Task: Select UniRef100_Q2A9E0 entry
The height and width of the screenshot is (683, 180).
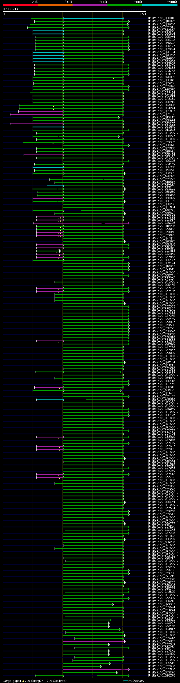Action: pyautogui.click(x=161, y=59)
